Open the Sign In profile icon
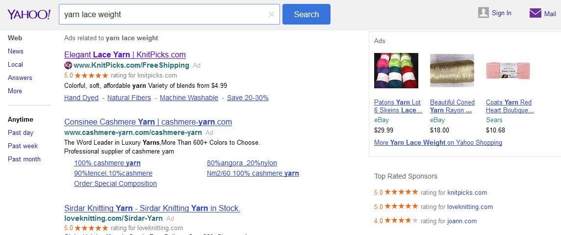Screen dimensions: 561x235 (x=484, y=13)
